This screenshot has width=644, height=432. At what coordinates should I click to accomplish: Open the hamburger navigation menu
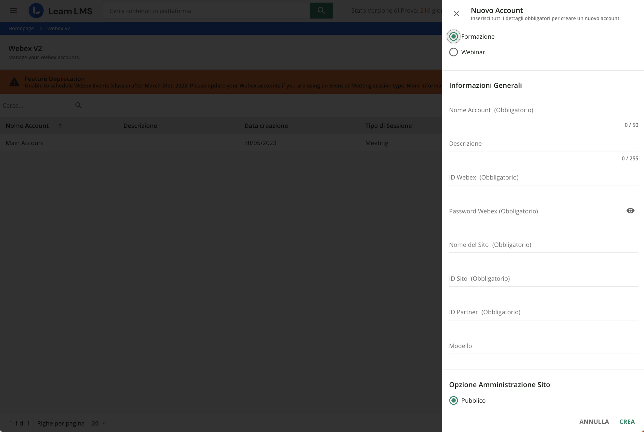tap(14, 10)
